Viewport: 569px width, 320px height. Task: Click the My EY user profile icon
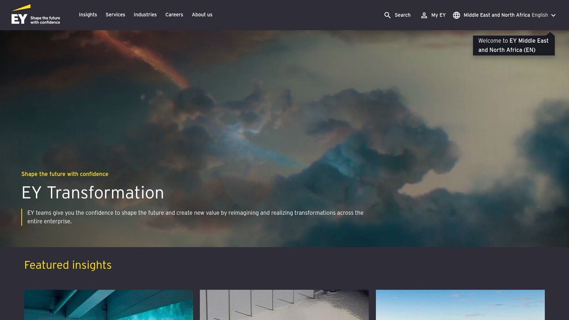424,15
